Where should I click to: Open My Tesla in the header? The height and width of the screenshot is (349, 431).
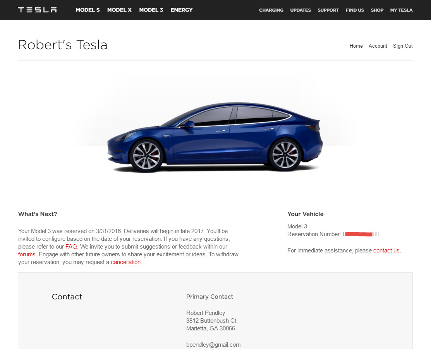coord(401,10)
